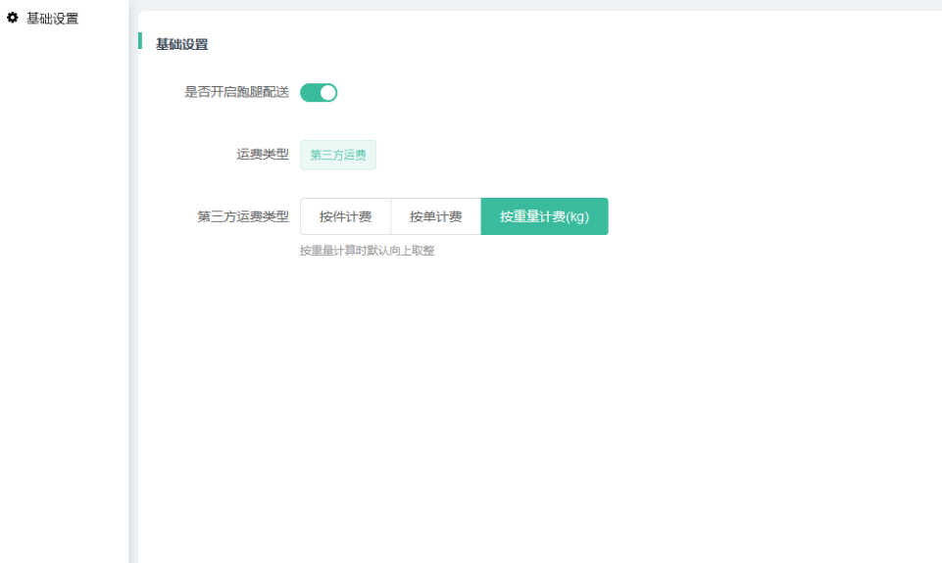Choose 按单计费 billing option
The height and width of the screenshot is (563, 942).
click(x=435, y=216)
